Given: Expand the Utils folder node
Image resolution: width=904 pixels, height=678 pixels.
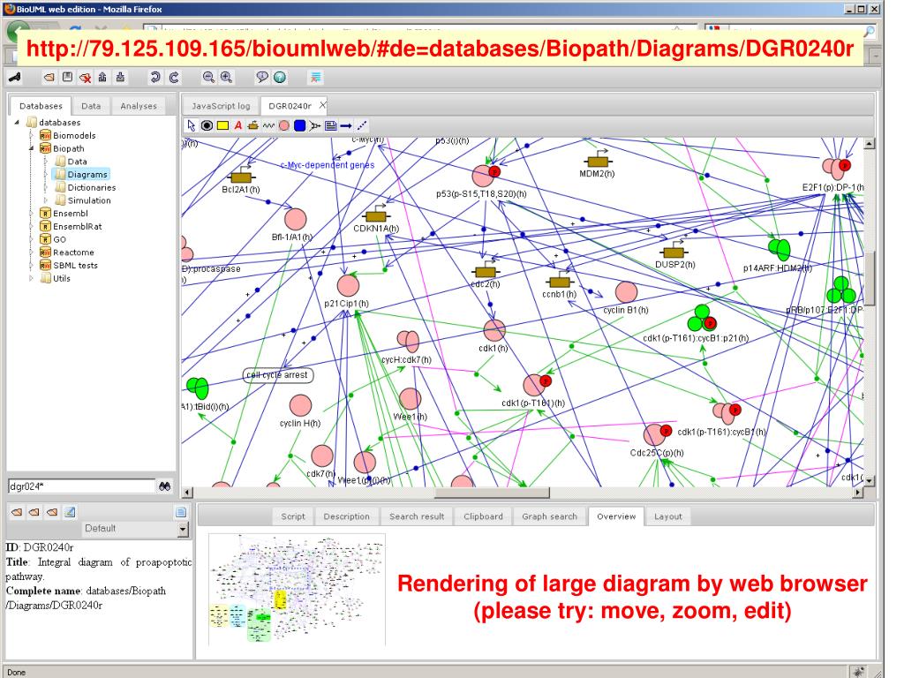Looking at the screenshot, I should pyautogui.click(x=31, y=278).
